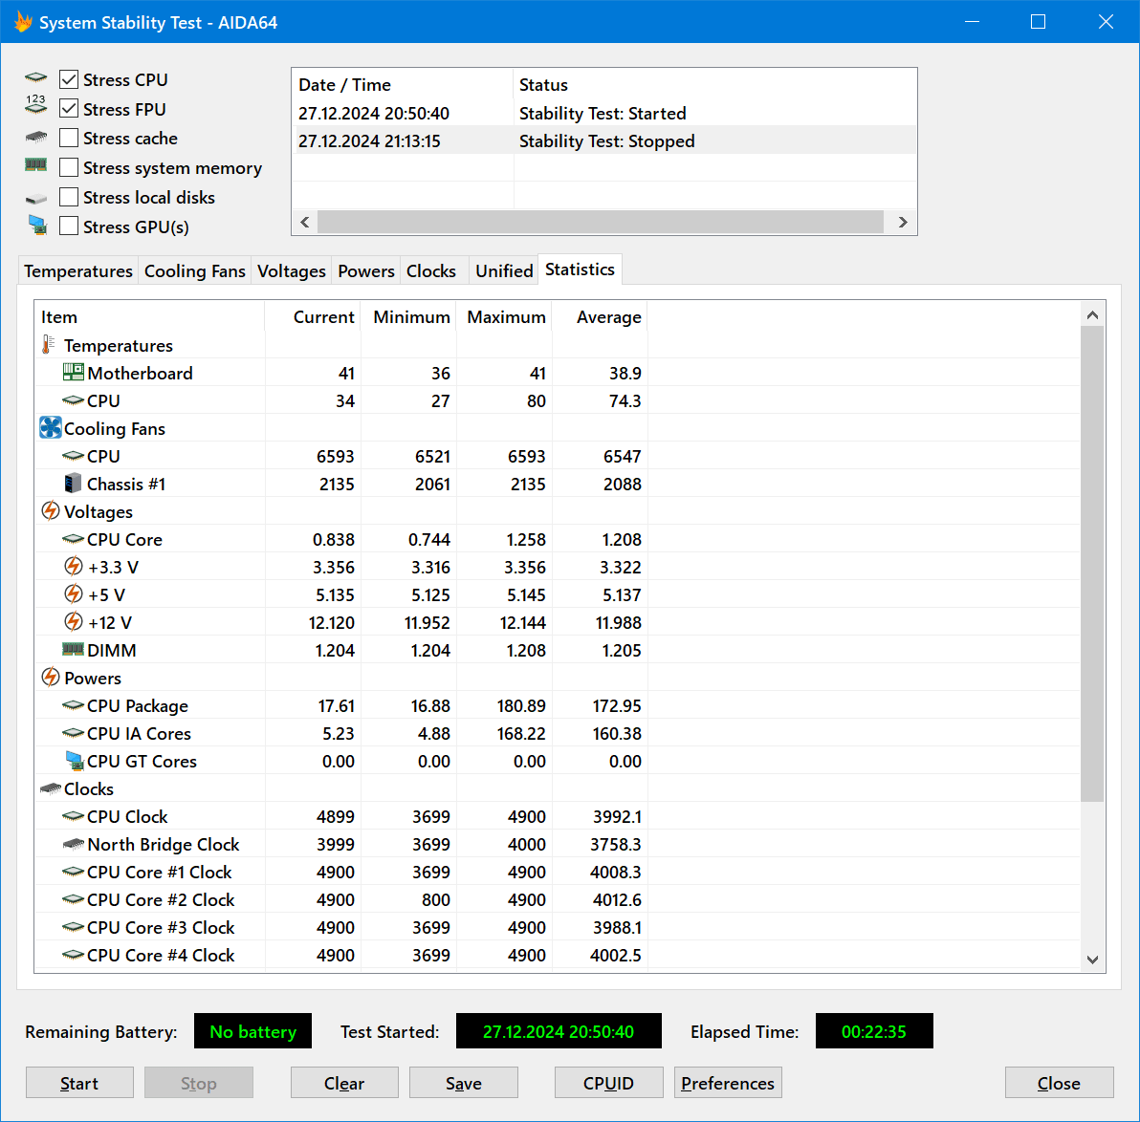Open the CPUID panel button
The width and height of the screenshot is (1140, 1122).
pyautogui.click(x=608, y=1083)
